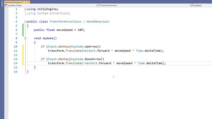The width and height of the screenshot is (212, 119).
Task: Click Time.deltaTime on line 14
Action: tap(150, 63)
